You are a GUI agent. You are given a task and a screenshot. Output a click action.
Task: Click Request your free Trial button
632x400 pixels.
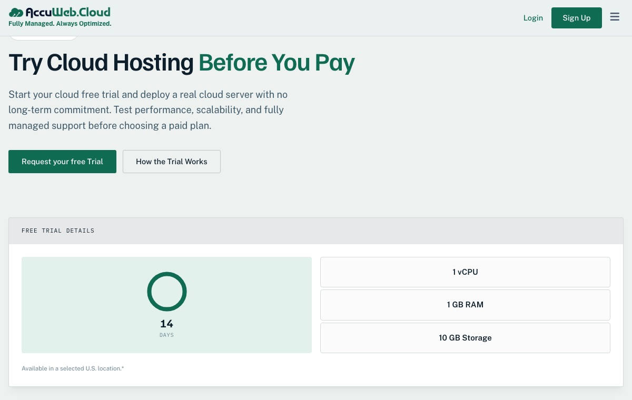click(62, 162)
